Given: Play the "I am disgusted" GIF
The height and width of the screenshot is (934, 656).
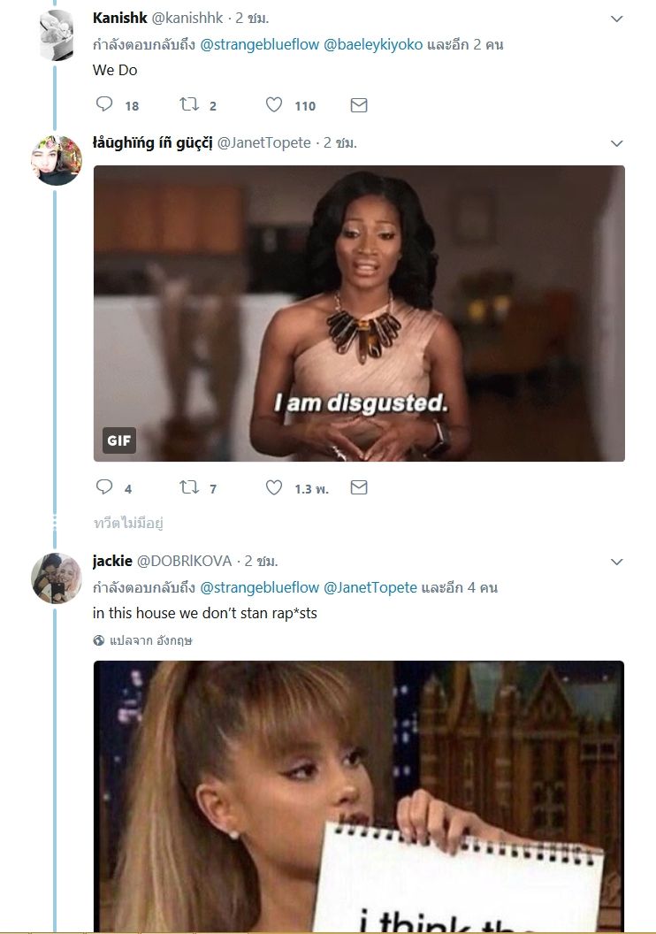Looking at the screenshot, I should [359, 313].
